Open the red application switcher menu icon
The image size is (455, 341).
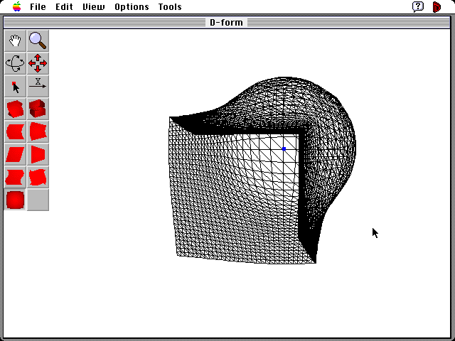click(437, 6)
